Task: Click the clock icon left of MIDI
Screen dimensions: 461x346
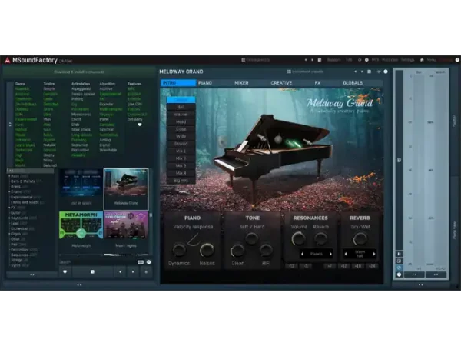Action: (x=366, y=60)
